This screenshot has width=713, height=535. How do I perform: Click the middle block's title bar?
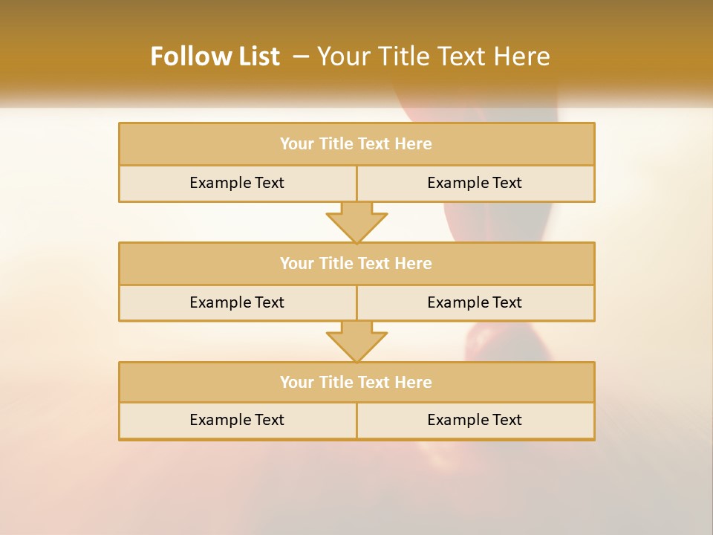(356, 263)
